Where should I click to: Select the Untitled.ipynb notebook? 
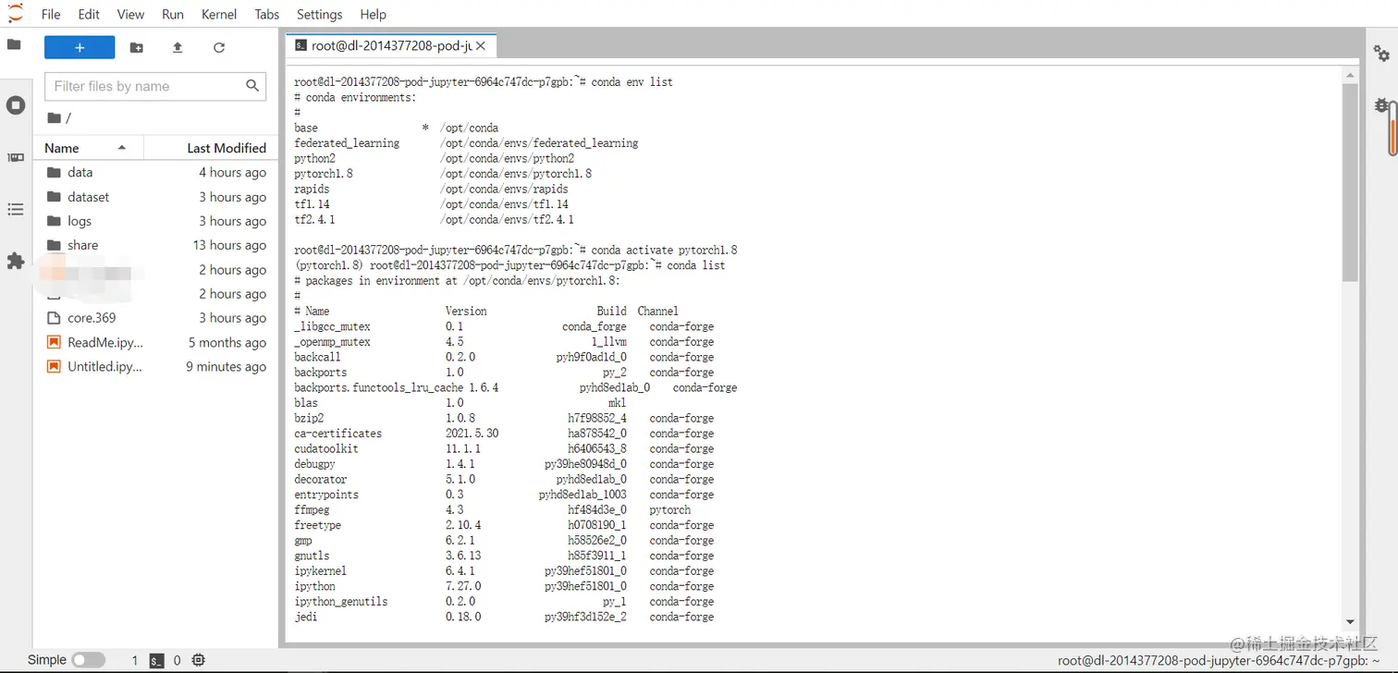(x=155, y=366)
